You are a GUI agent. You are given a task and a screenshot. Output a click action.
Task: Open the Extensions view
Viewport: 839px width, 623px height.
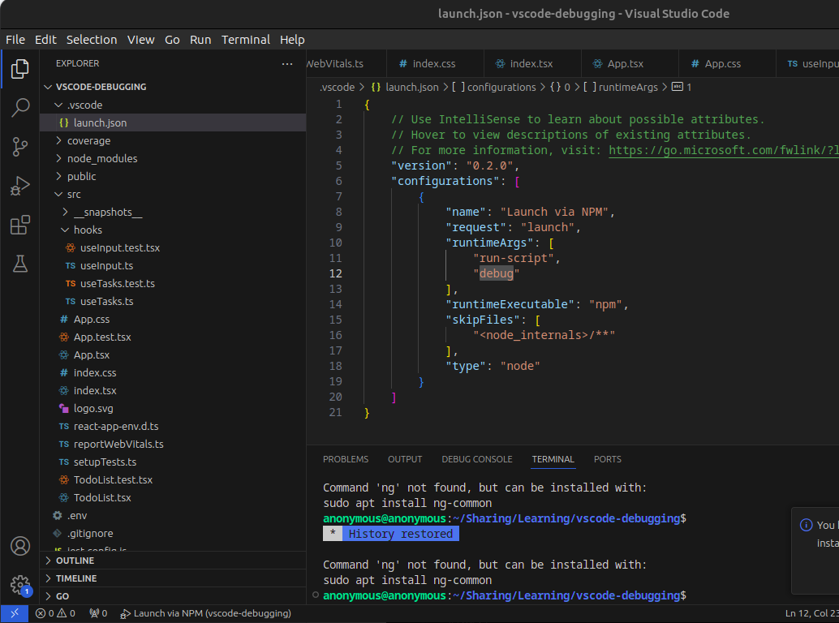point(20,225)
